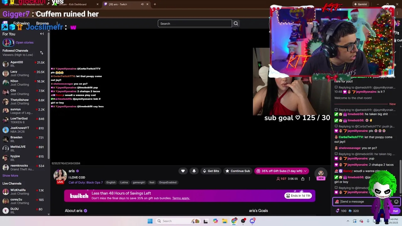
Task: Click the aris channel name link
Action: (x=72, y=171)
